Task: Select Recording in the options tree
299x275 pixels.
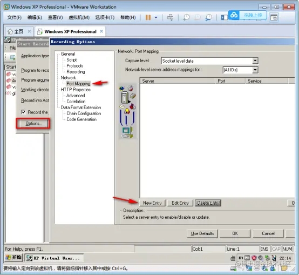Action: point(76,72)
